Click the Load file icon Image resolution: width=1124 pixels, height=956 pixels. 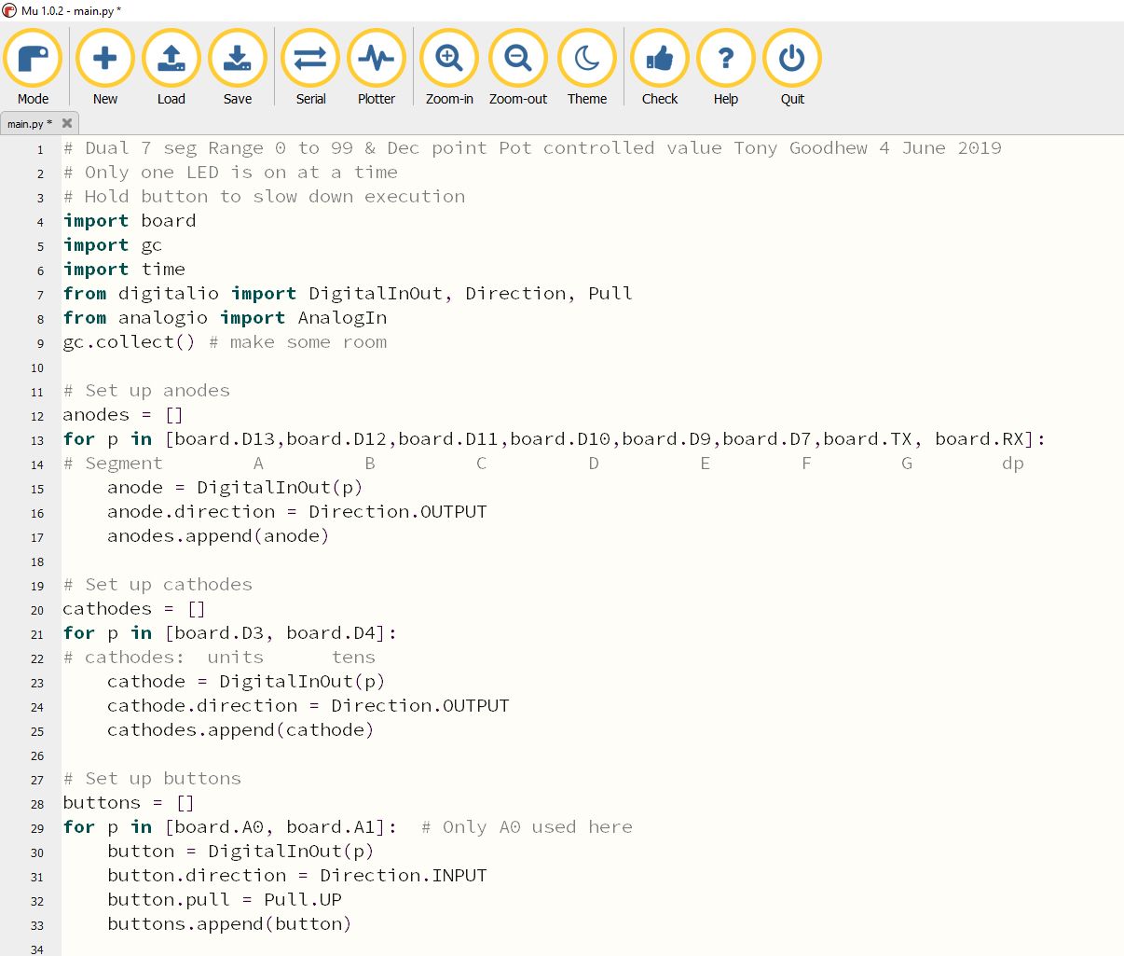pos(171,59)
